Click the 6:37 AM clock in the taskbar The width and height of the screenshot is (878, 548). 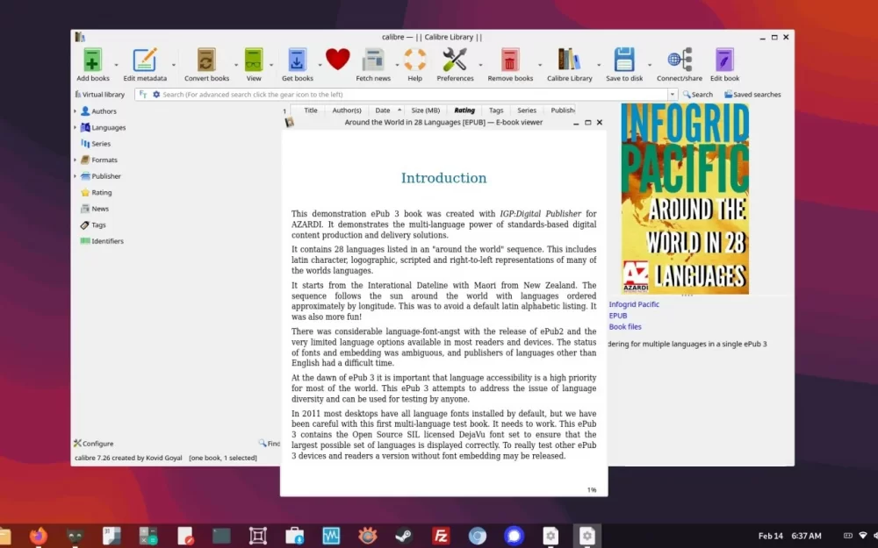[x=806, y=536]
